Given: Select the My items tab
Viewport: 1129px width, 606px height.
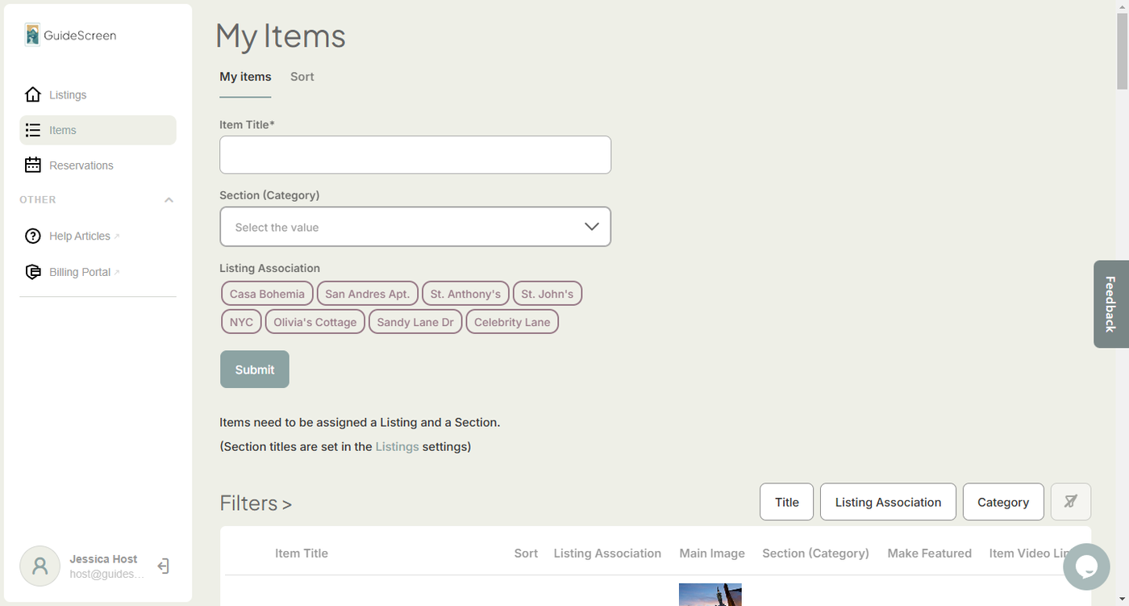Looking at the screenshot, I should (245, 77).
